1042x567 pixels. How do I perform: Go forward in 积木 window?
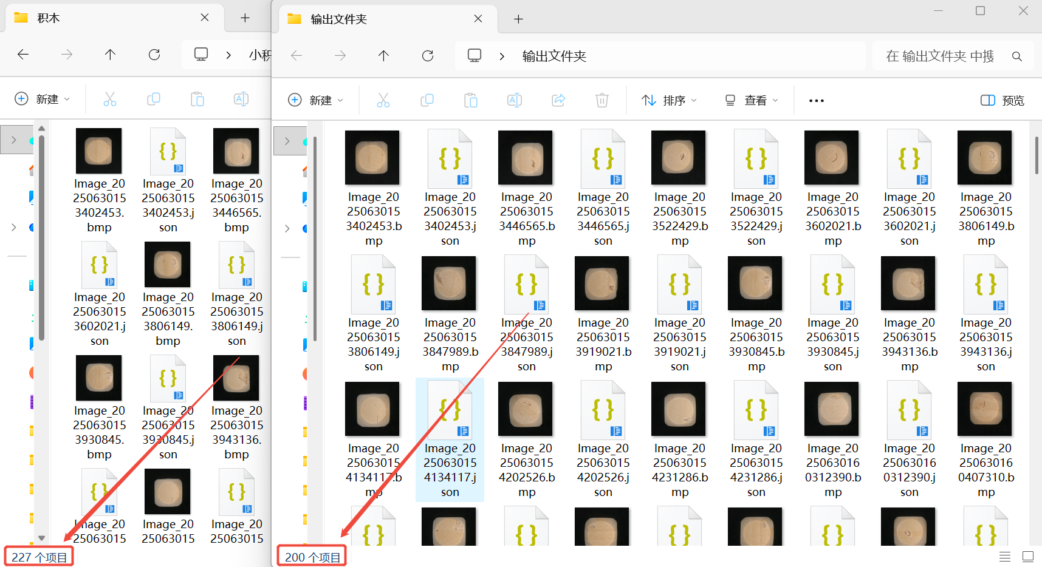pos(67,55)
